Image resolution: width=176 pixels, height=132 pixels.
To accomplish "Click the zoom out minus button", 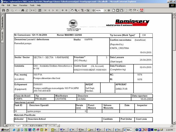I will pyautogui.click(x=93, y=10).
